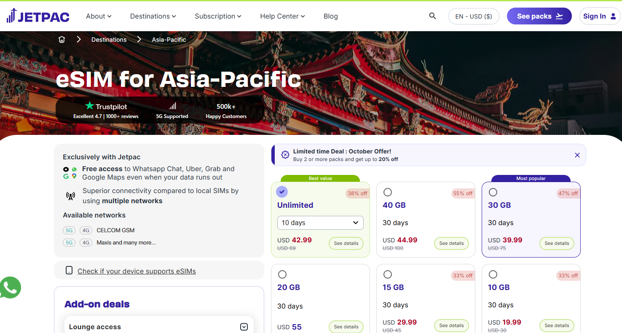The height and width of the screenshot is (333, 622).
Task: Open the EN - USD ($) language currency selector
Action: coord(474,16)
